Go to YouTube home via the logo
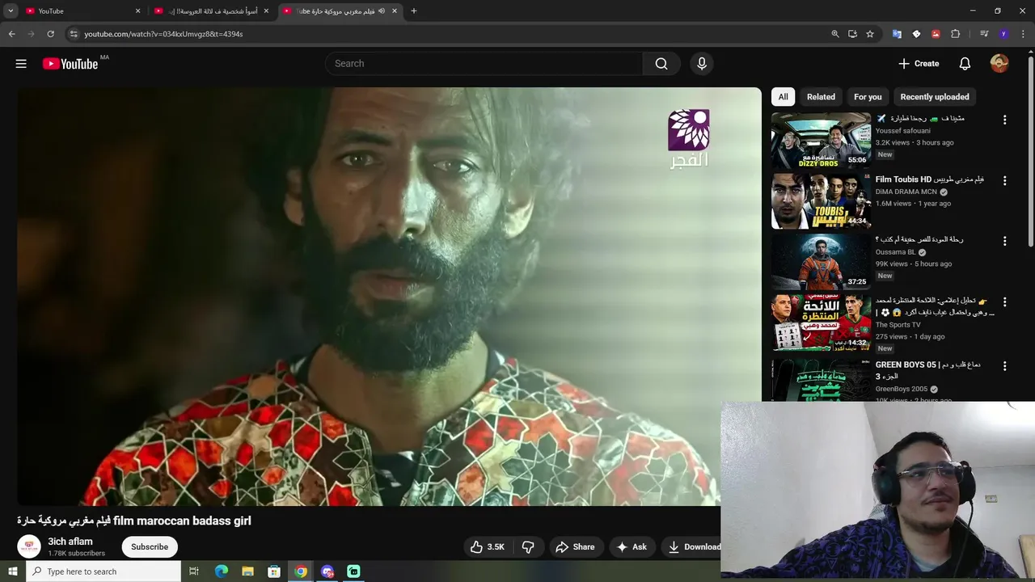1035x582 pixels. pyautogui.click(x=70, y=64)
